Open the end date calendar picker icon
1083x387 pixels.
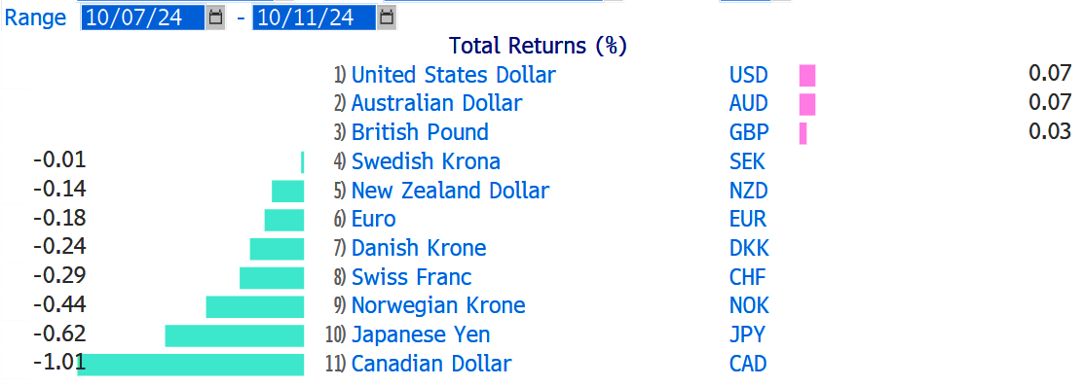388,18
